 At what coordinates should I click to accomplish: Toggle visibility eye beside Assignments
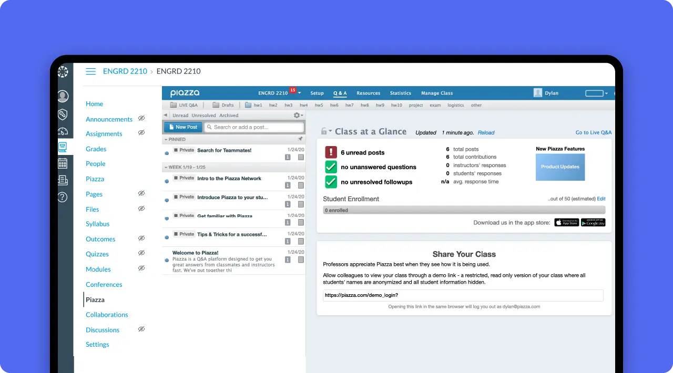[141, 133]
